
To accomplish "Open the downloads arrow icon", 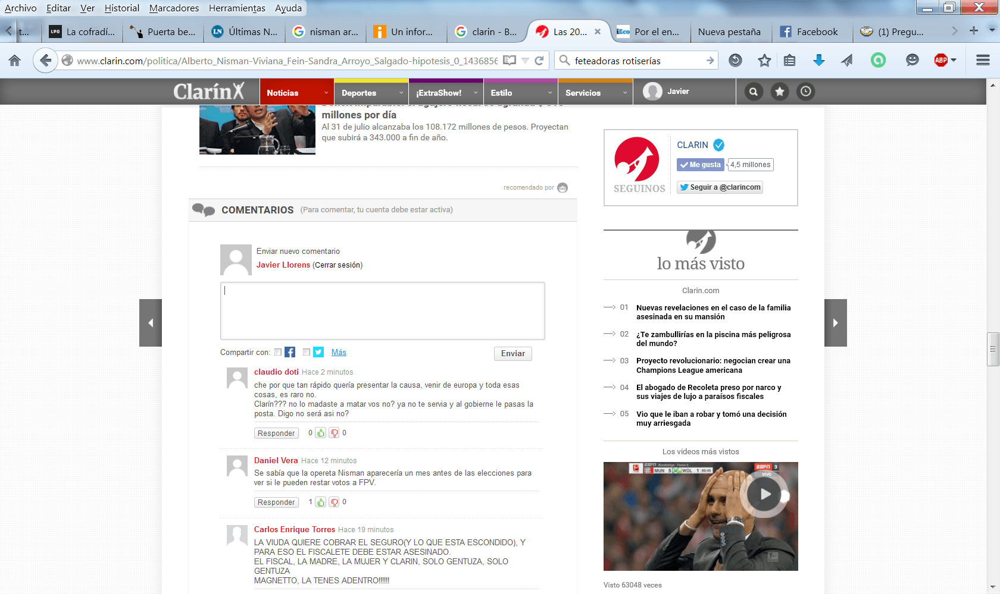I will click(x=819, y=60).
